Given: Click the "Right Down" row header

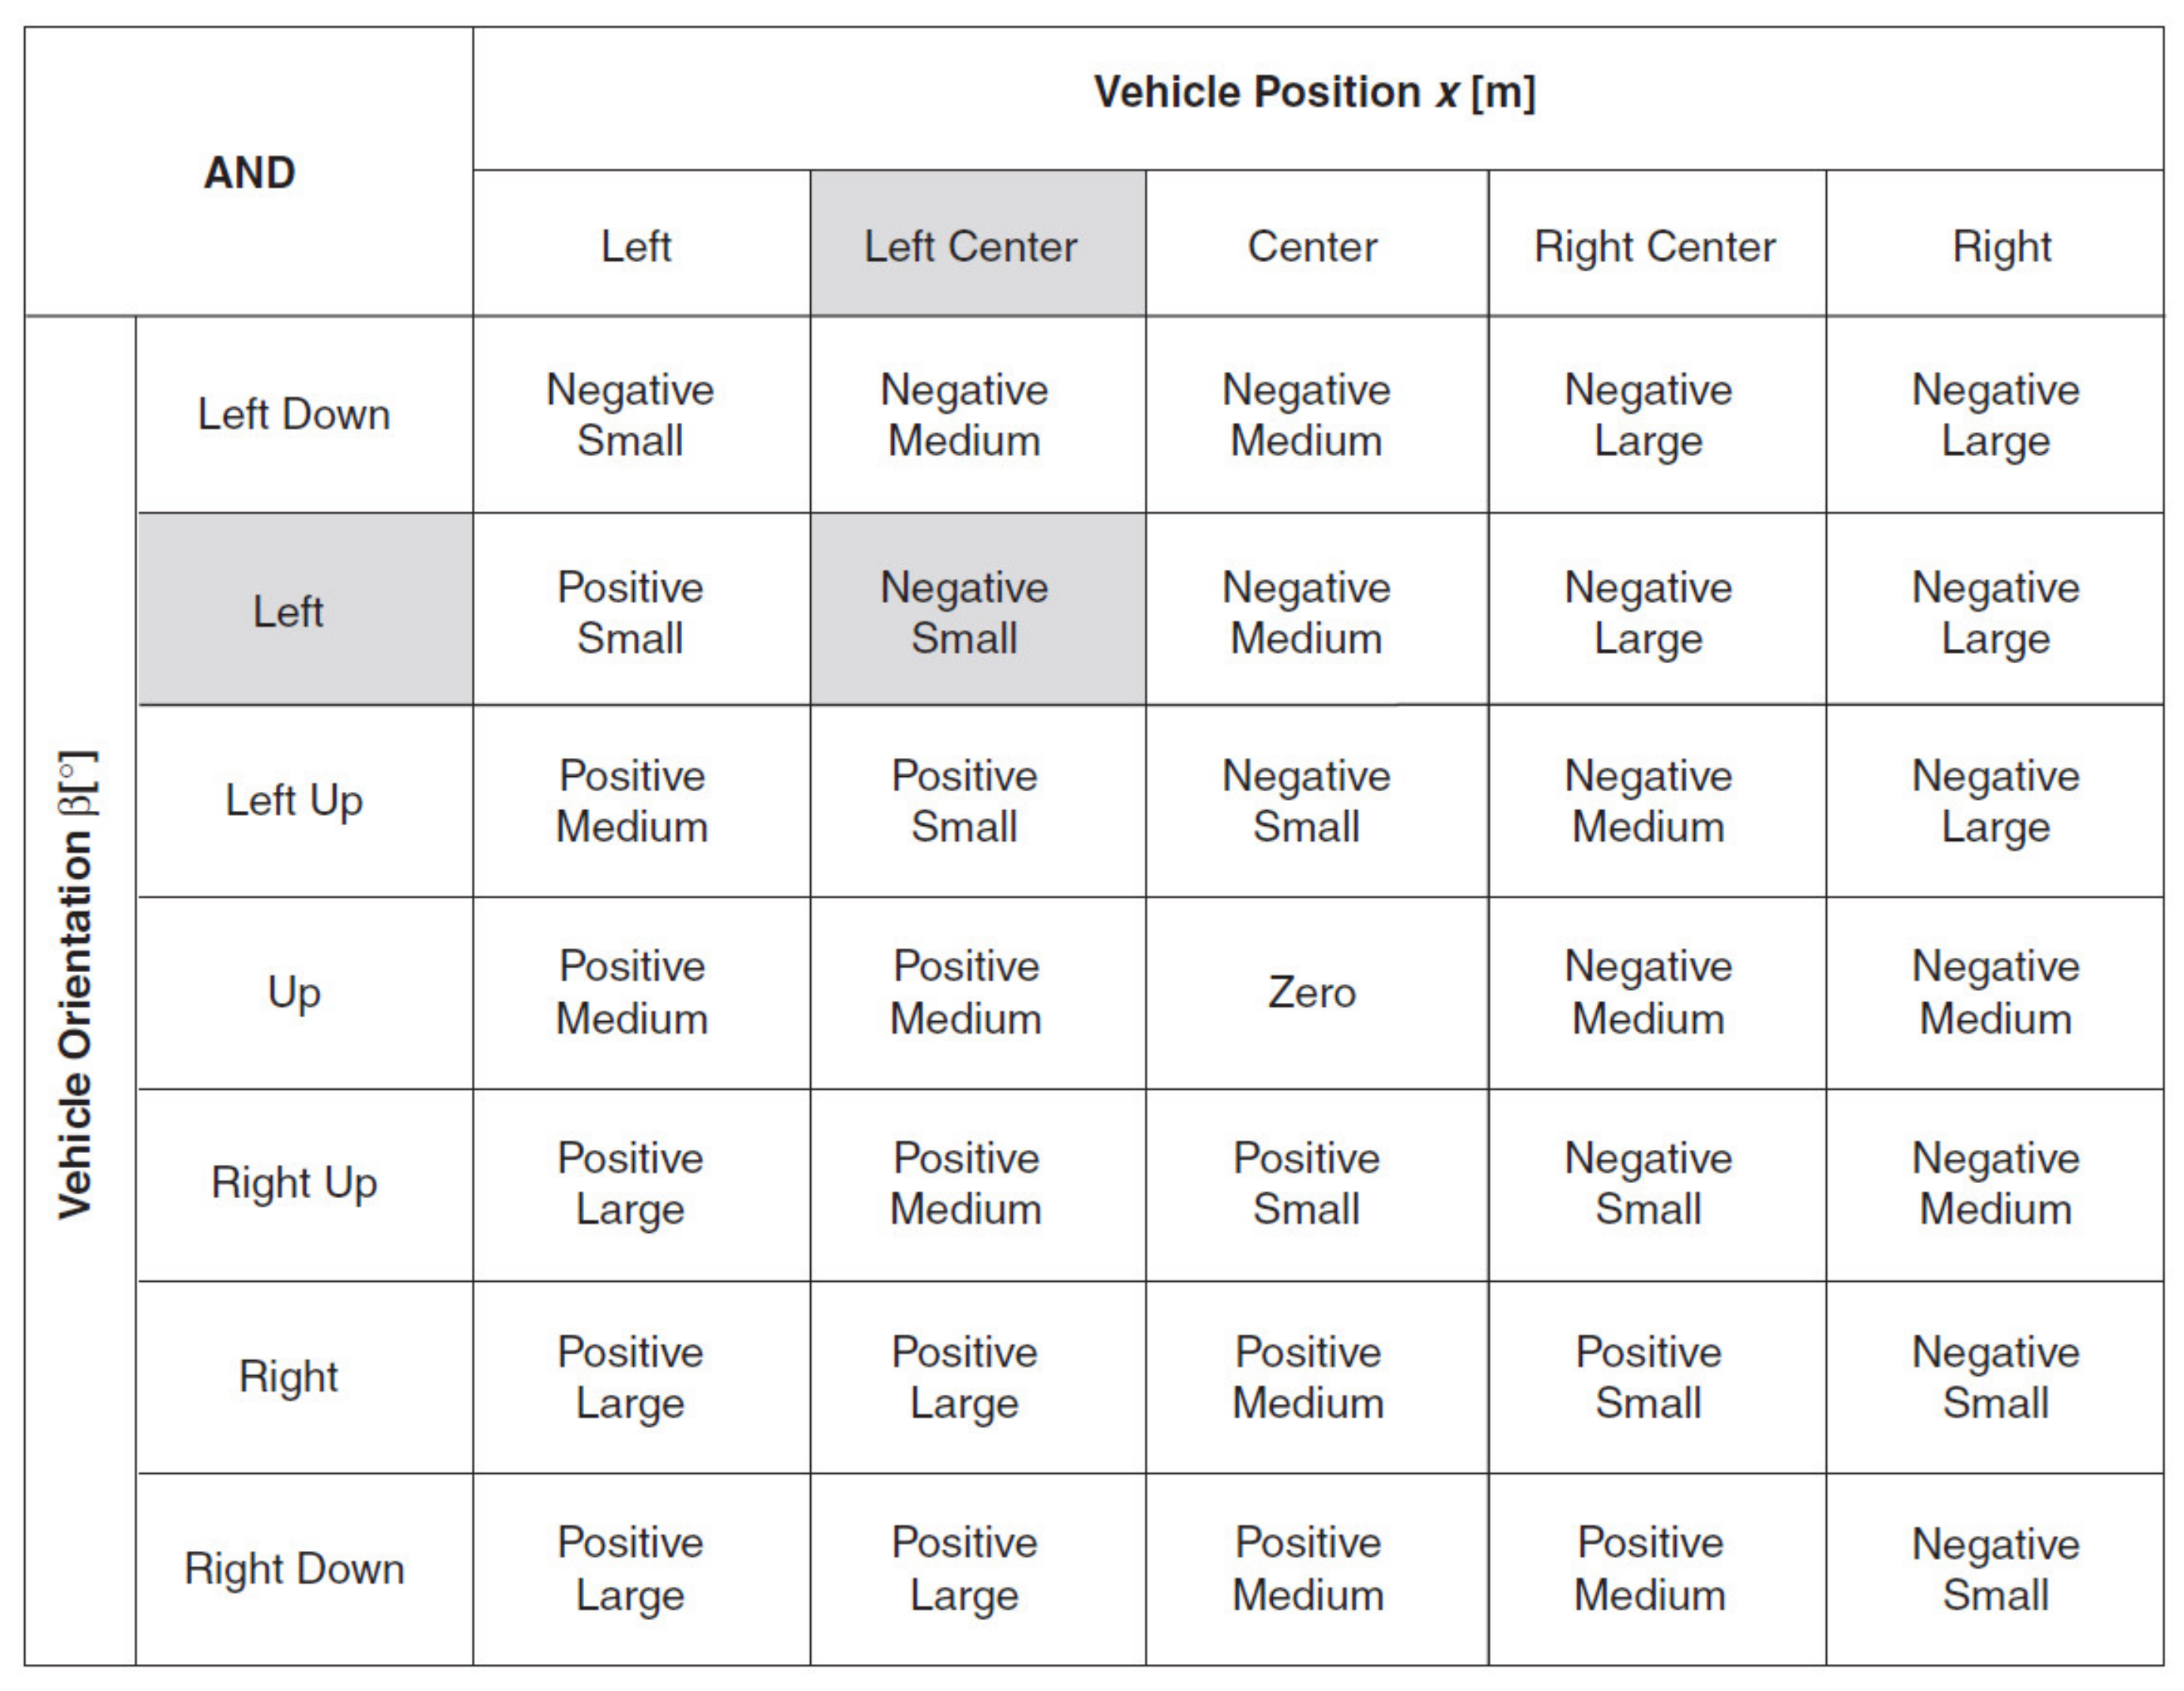Looking at the screenshot, I should point(294,1568).
